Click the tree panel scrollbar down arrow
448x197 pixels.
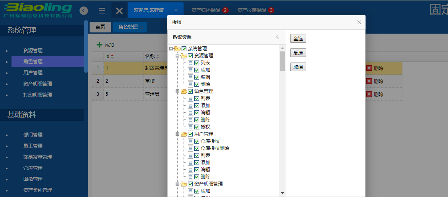pyautogui.click(x=282, y=193)
